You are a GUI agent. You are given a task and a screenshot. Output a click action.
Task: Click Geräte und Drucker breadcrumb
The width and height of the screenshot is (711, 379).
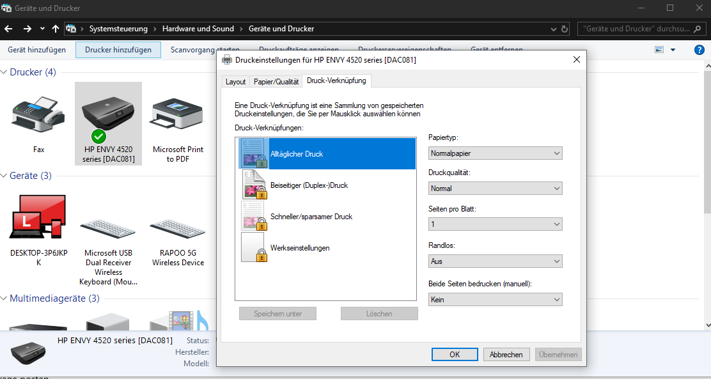click(x=281, y=29)
